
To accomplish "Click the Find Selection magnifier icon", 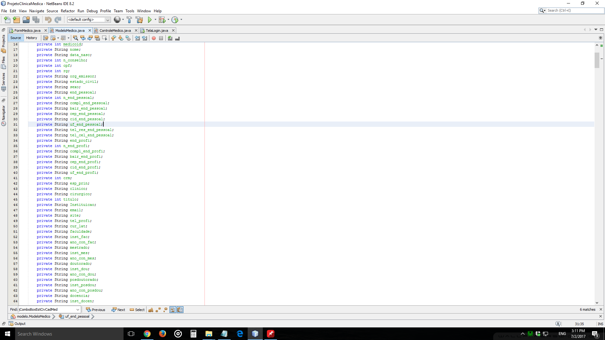I will point(75,38).
